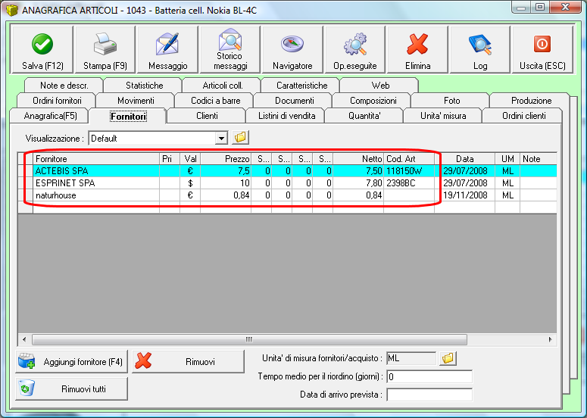This screenshot has height=418, width=587.
Task: Click the Rimuovi button
Action: pos(189,361)
